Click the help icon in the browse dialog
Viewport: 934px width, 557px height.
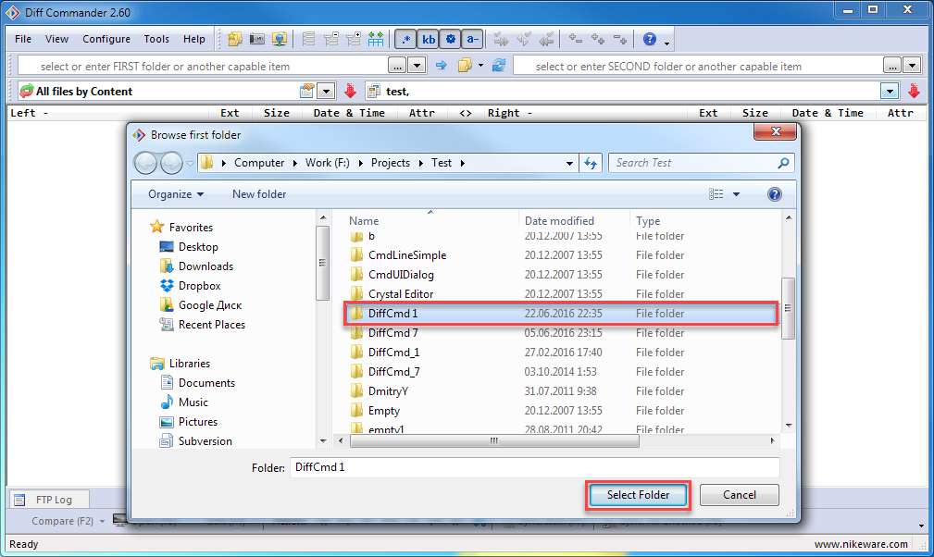point(775,194)
